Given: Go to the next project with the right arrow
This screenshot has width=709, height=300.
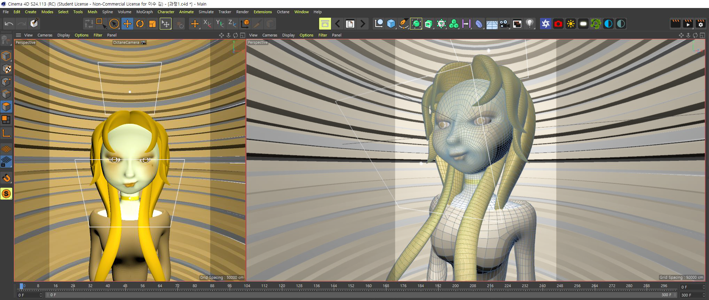Looking at the screenshot, I should (x=363, y=24).
